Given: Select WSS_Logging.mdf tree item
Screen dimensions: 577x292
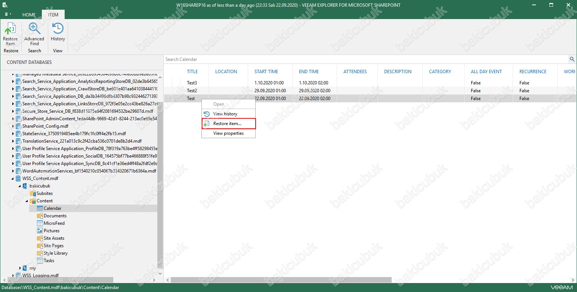Looking at the screenshot, I should click(40, 276).
